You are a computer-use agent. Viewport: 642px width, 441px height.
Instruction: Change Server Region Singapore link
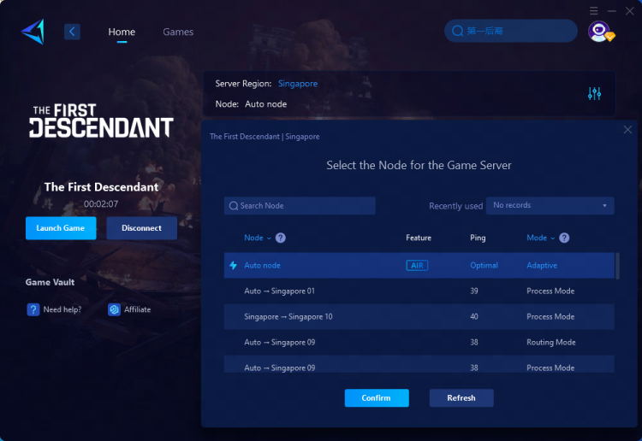(298, 84)
